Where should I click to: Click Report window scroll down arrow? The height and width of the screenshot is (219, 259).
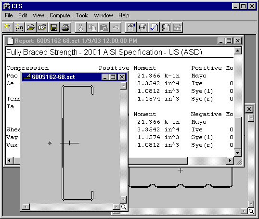(x=237, y=153)
